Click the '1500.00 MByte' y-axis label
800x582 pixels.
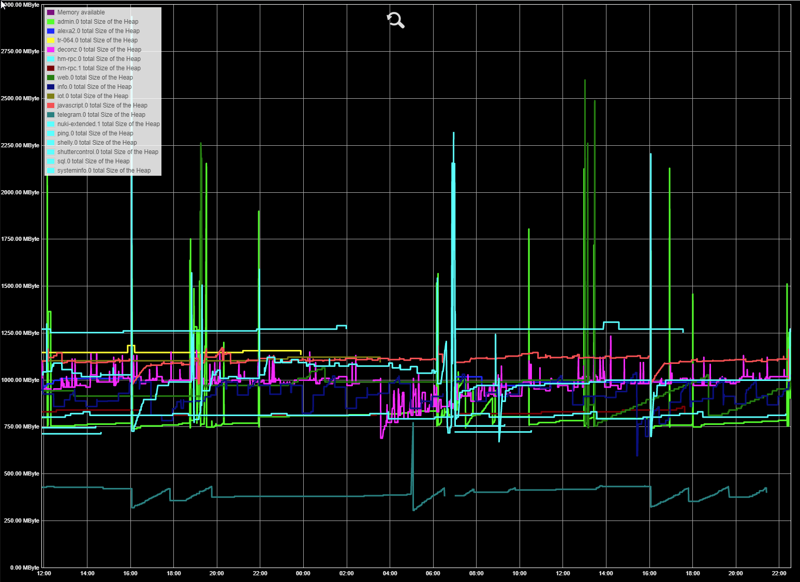pyautogui.click(x=20, y=286)
